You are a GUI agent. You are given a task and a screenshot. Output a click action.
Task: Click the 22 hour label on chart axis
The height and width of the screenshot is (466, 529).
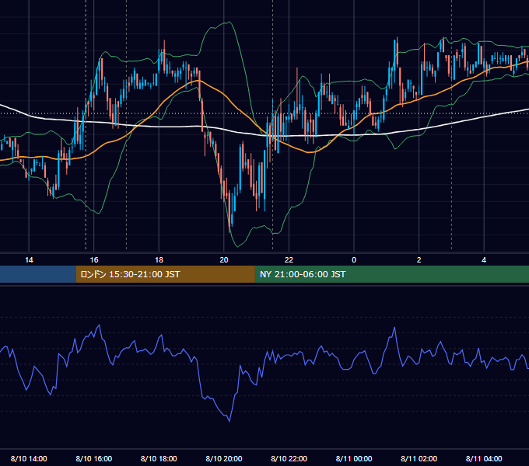(289, 260)
